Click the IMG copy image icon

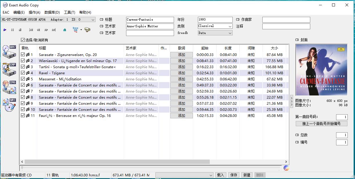pyautogui.click(x=9, y=87)
